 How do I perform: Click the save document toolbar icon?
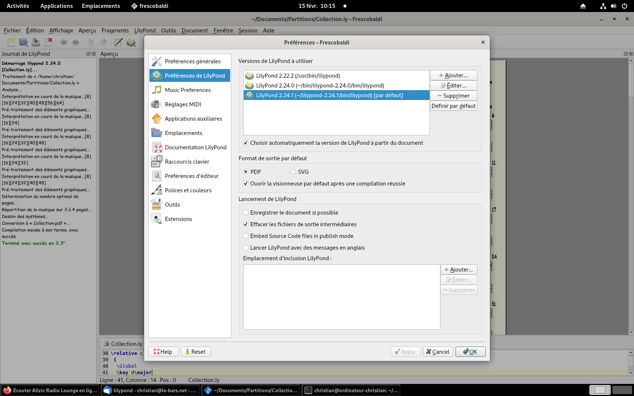tap(36, 42)
